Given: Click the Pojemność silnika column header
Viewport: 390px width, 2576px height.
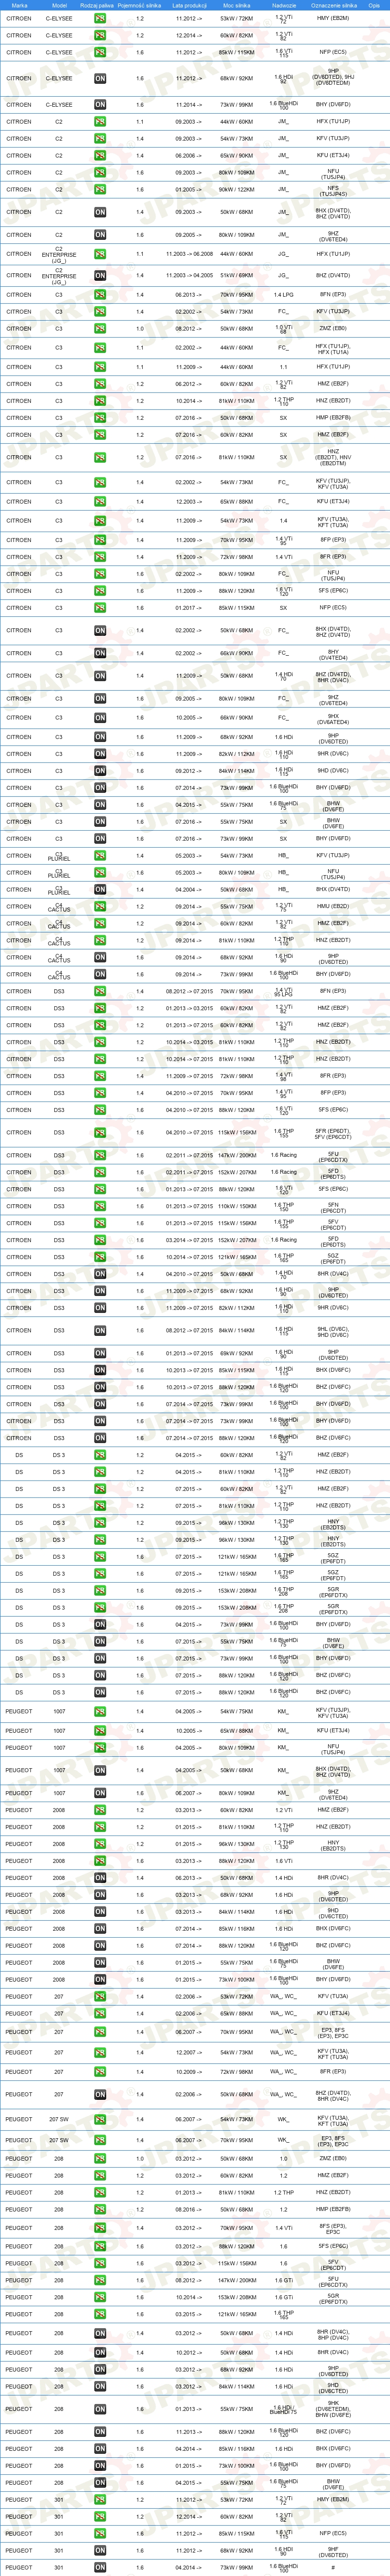Looking at the screenshot, I should click(139, 5).
